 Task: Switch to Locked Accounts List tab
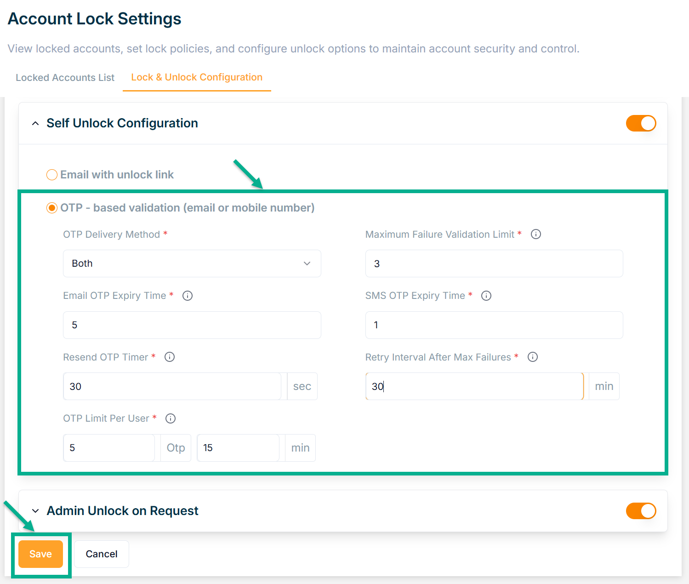(x=65, y=78)
